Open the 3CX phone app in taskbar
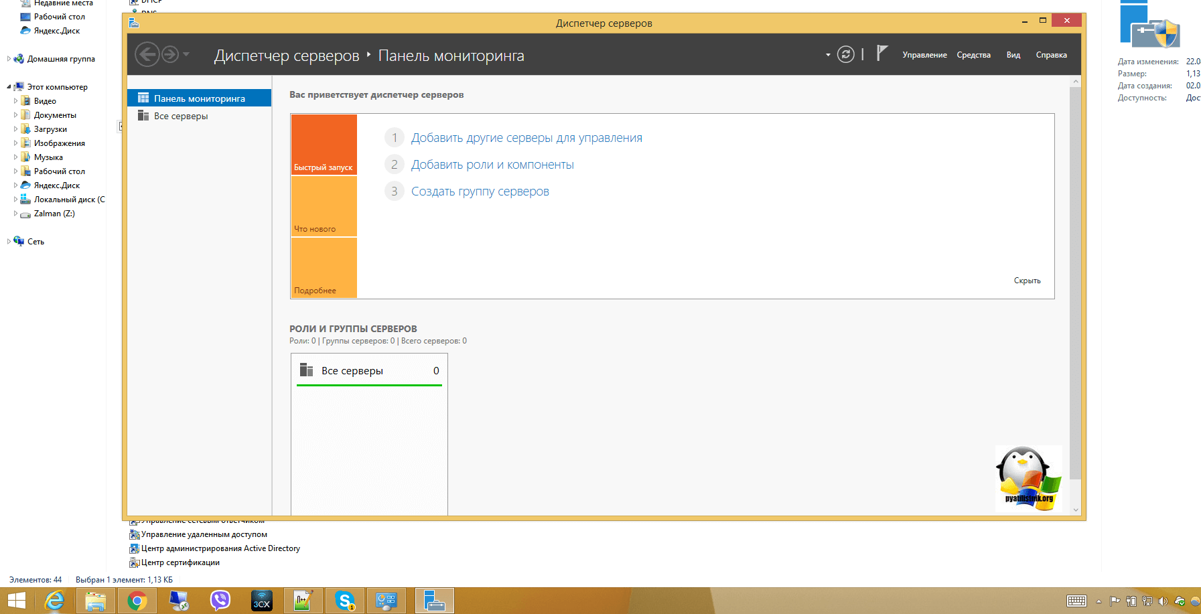Image resolution: width=1201 pixels, height=614 pixels. click(261, 601)
